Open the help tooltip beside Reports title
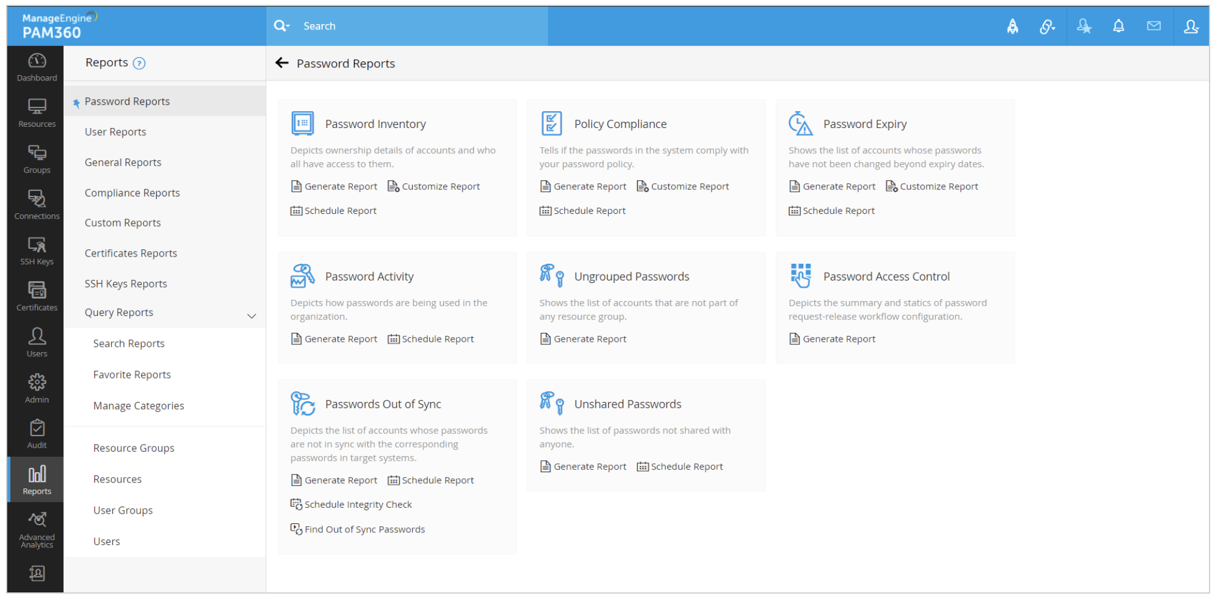Screen dimensions: 1215x596 (x=140, y=62)
